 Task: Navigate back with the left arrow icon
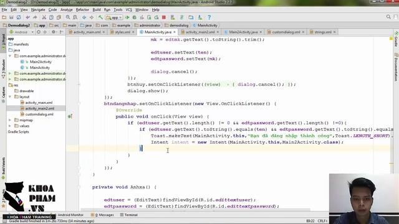point(84,17)
